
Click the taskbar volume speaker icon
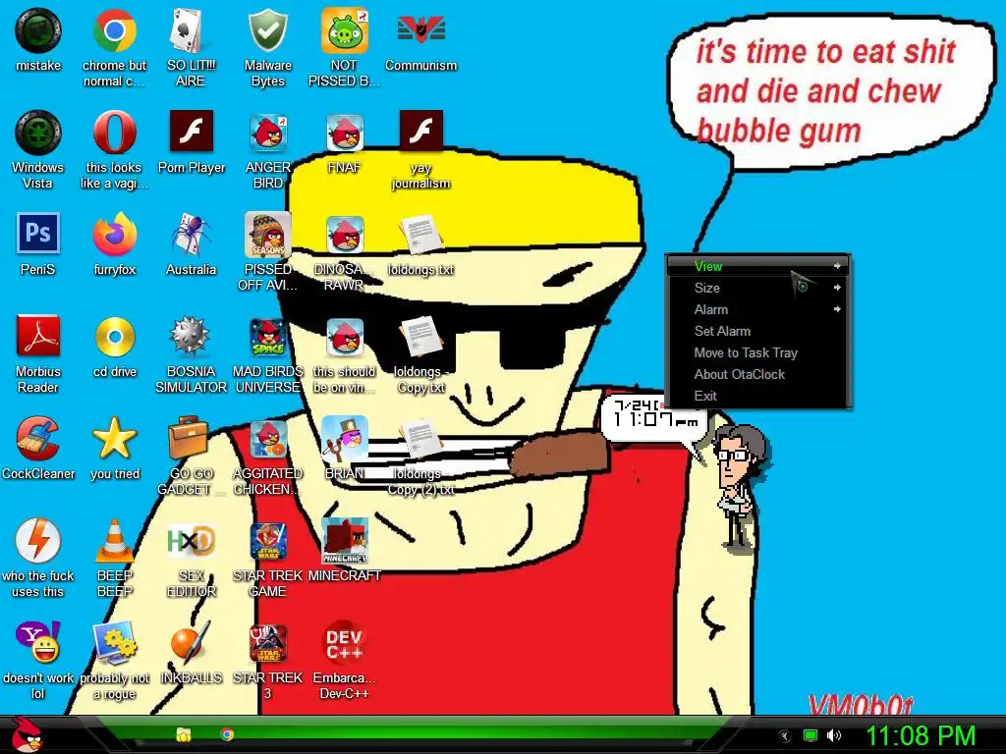click(x=833, y=735)
